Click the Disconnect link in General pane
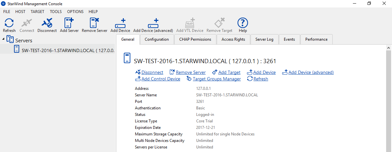The image size is (392, 152). [x=152, y=72]
